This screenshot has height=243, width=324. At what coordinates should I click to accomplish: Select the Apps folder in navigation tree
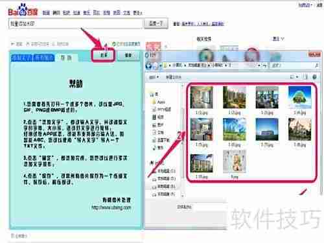(159, 102)
